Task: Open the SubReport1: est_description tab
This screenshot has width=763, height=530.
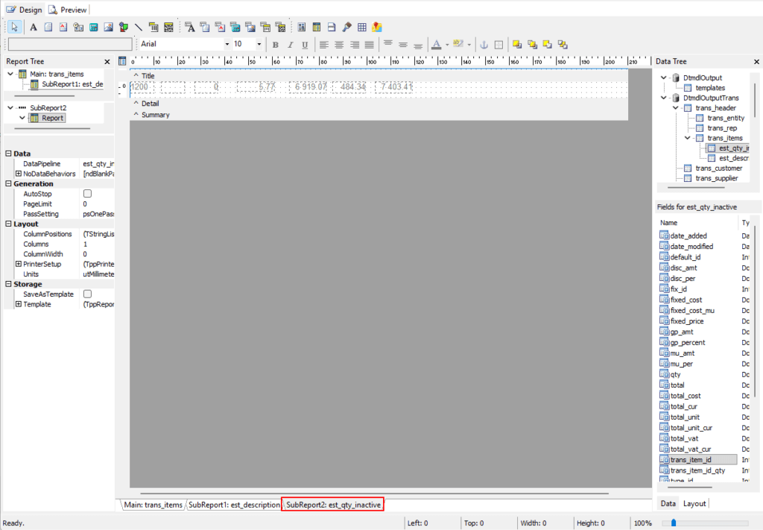Action: pos(233,505)
